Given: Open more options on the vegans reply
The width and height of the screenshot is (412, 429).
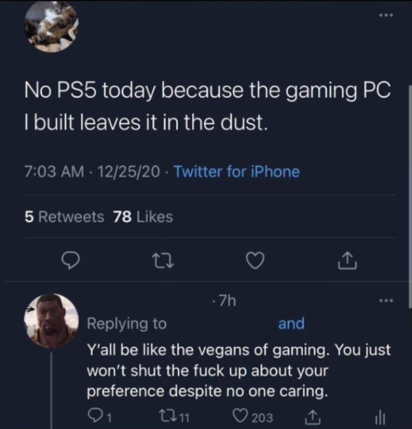Looking at the screenshot, I should pyautogui.click(x=386, y=301).
